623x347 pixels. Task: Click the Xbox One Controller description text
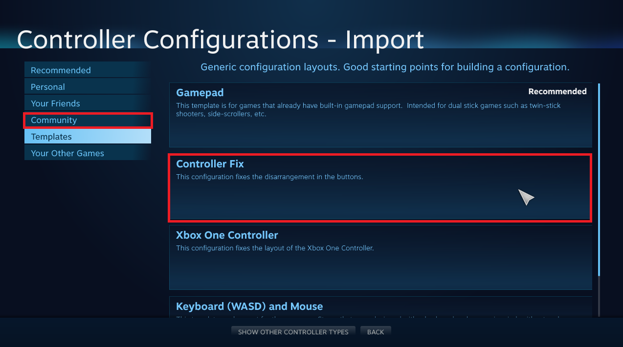point(274,248)
